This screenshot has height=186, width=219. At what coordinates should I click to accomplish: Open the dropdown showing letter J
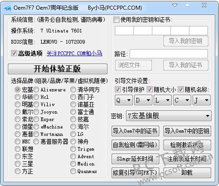pyautogui.click(x=201, y=100)
